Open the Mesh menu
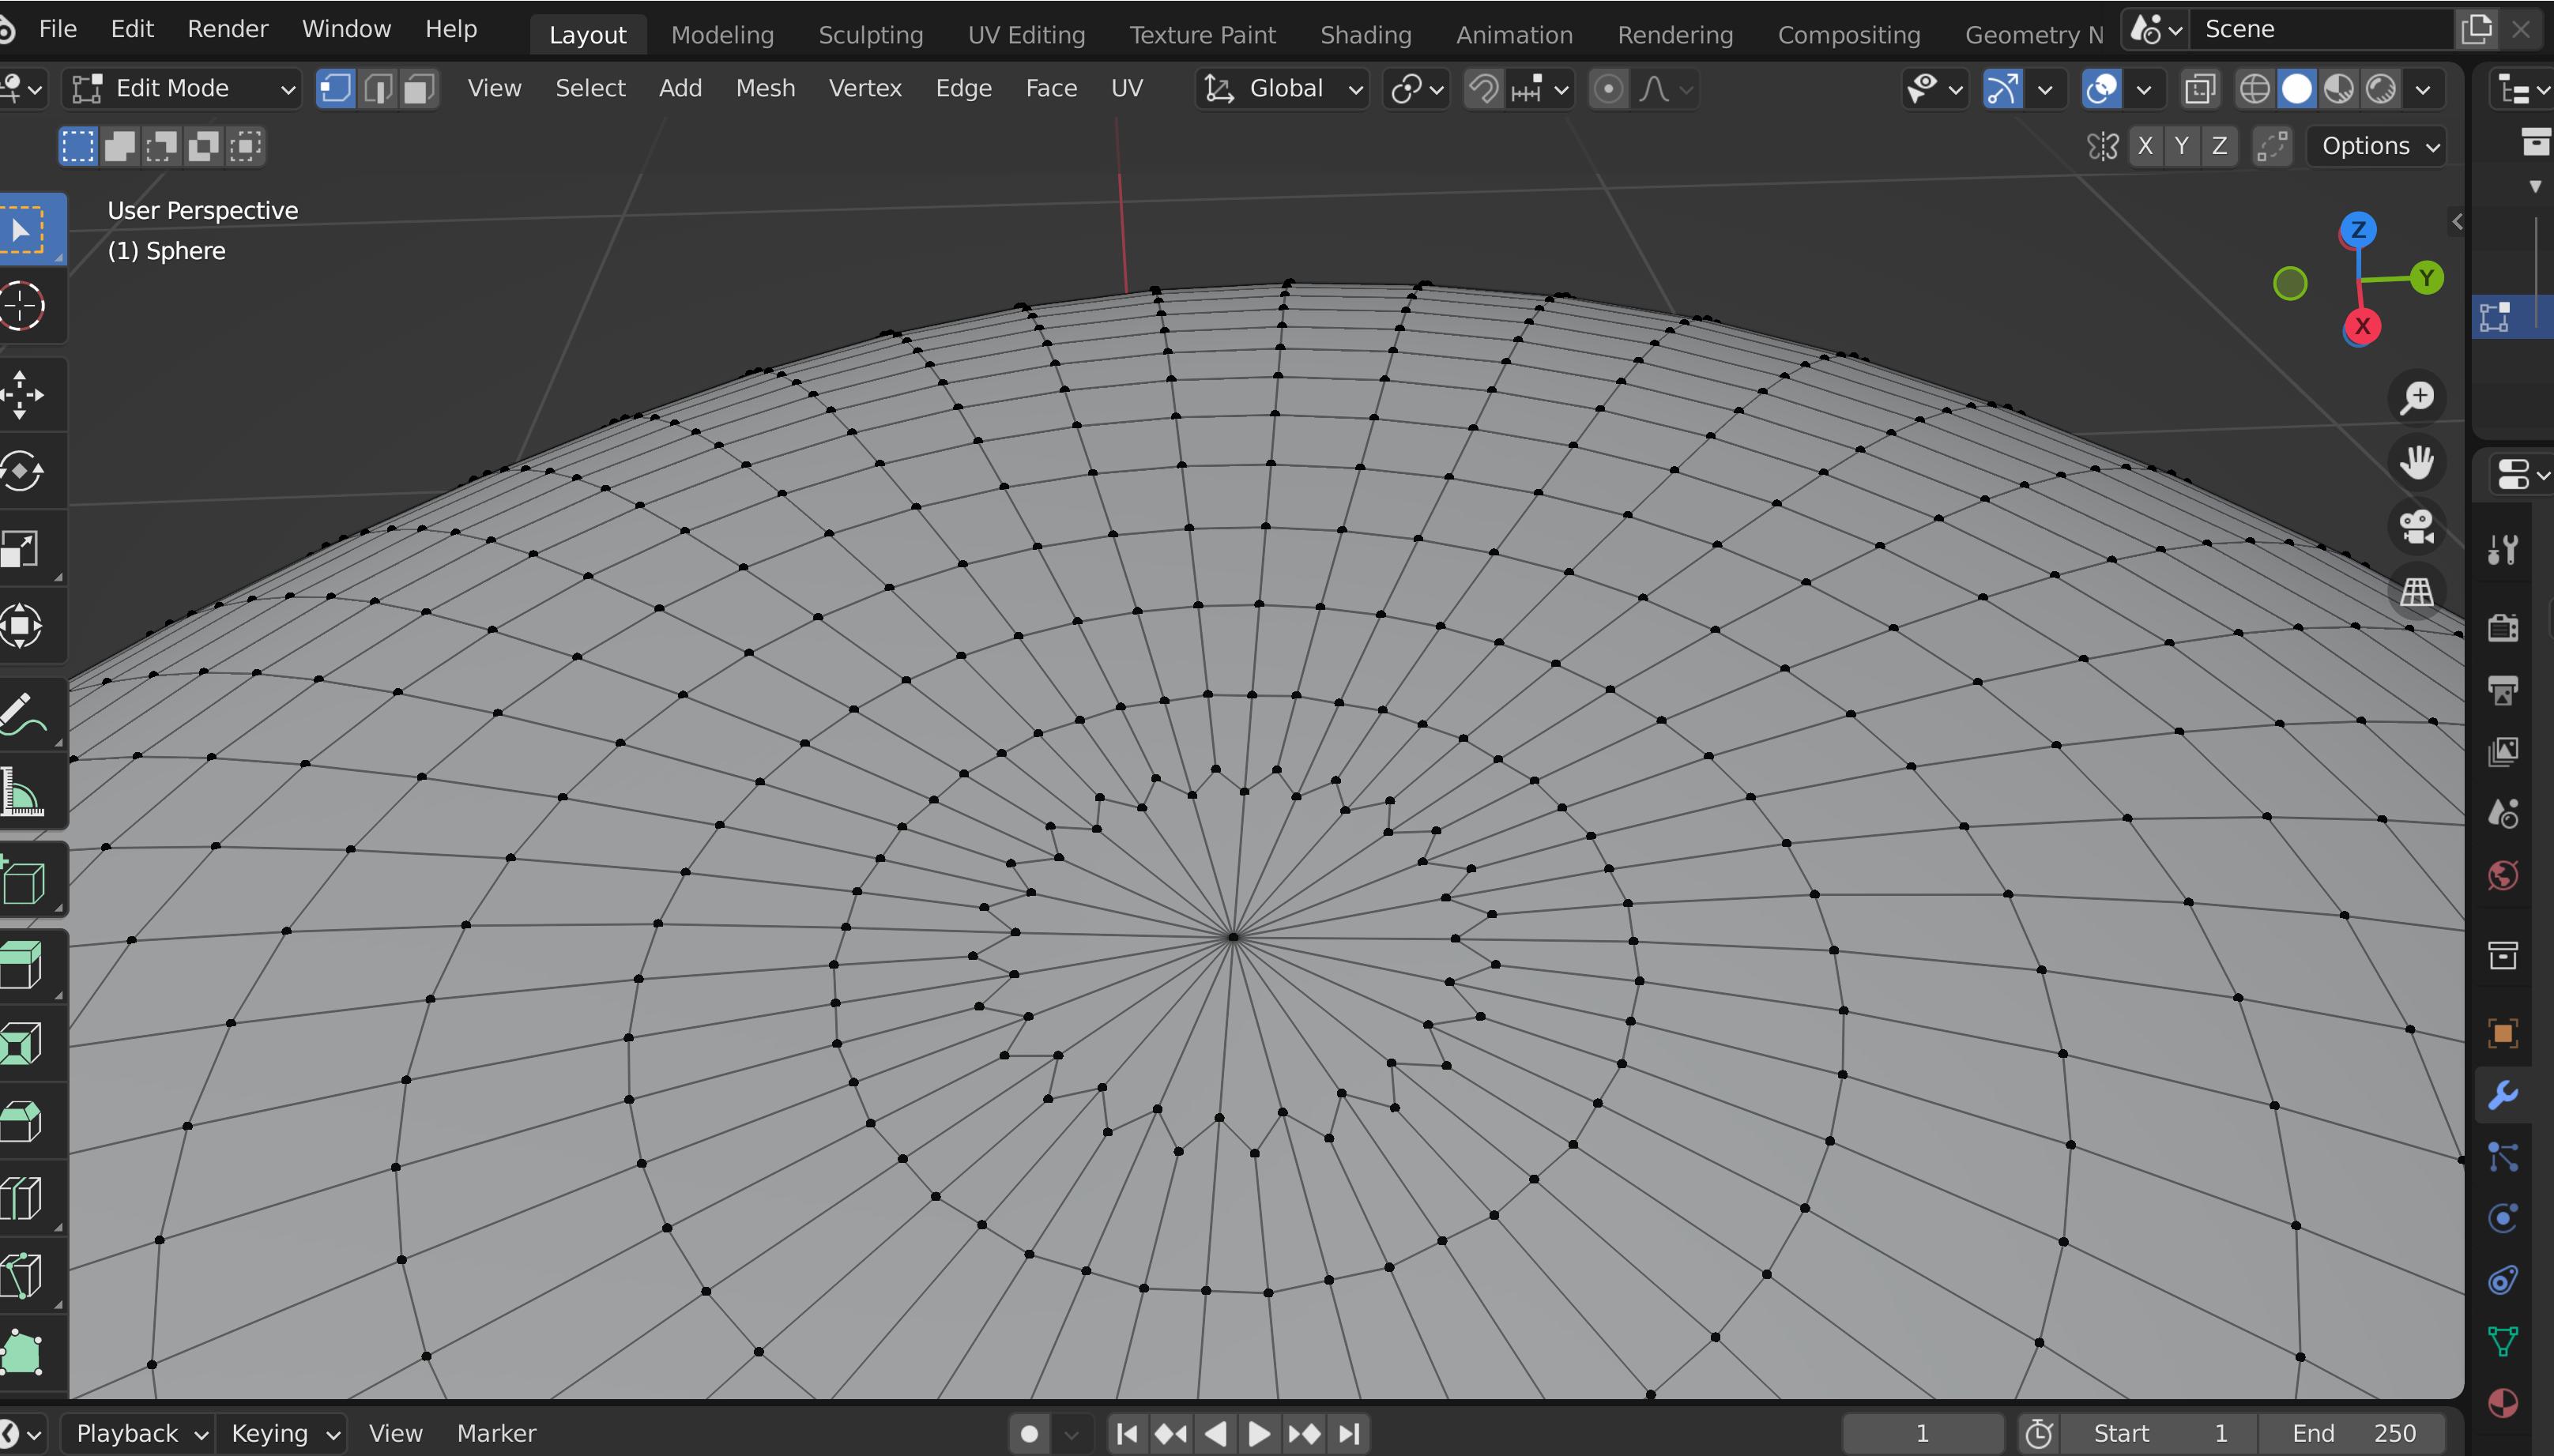The image size is (2554, 1456). 765,89
